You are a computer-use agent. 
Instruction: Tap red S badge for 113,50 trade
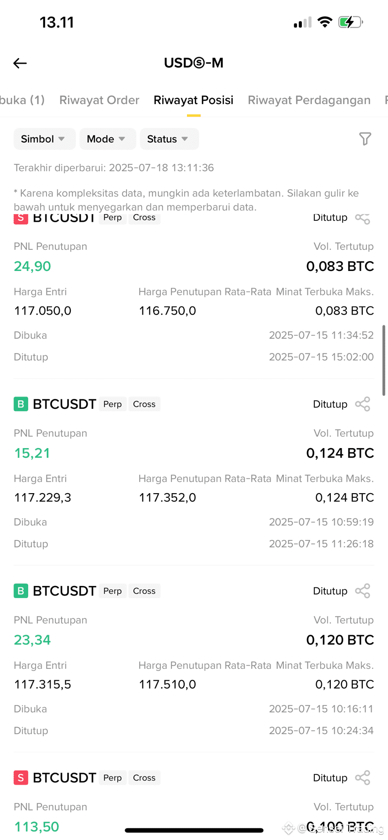(21, 778)
